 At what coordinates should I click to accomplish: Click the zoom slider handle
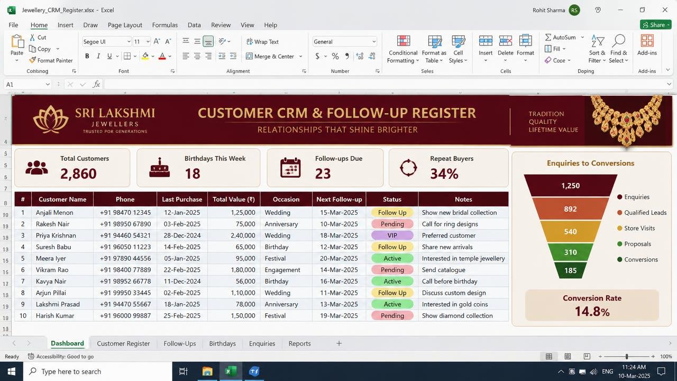(627, 357)
